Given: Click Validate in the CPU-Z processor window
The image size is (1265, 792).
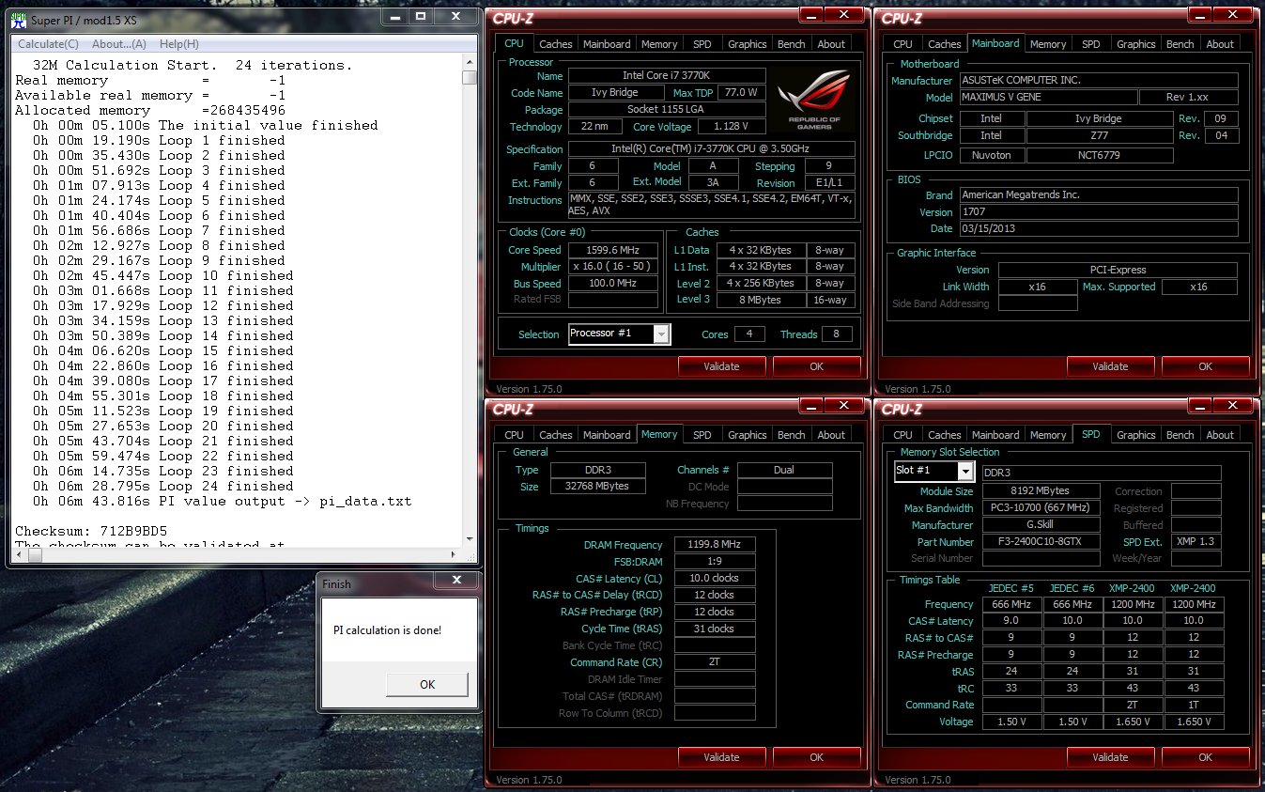Looking at the screenshot, I should coord(721,366).
